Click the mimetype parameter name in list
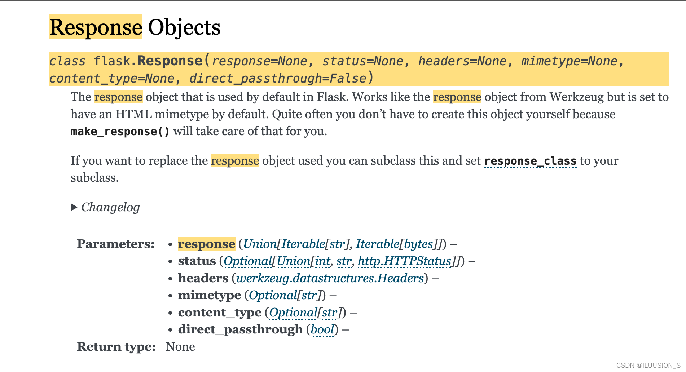 coord(210,296)
